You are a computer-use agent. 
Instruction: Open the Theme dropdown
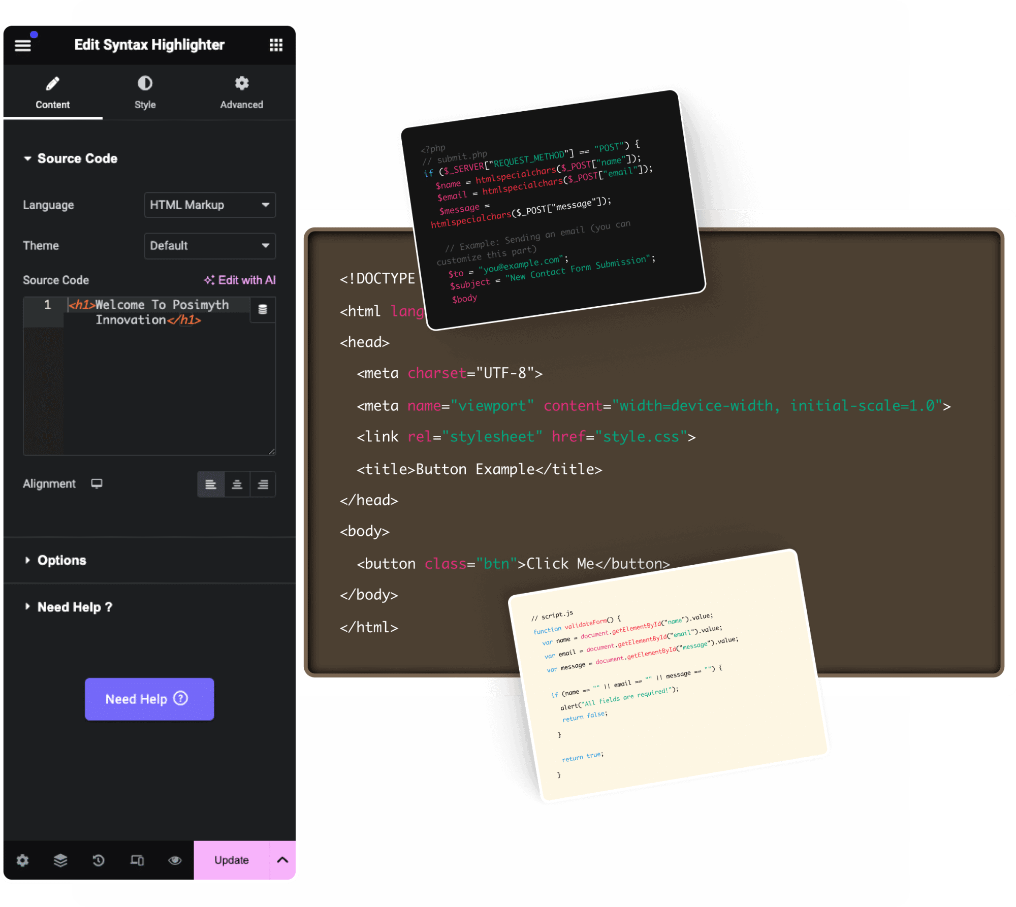210,245
